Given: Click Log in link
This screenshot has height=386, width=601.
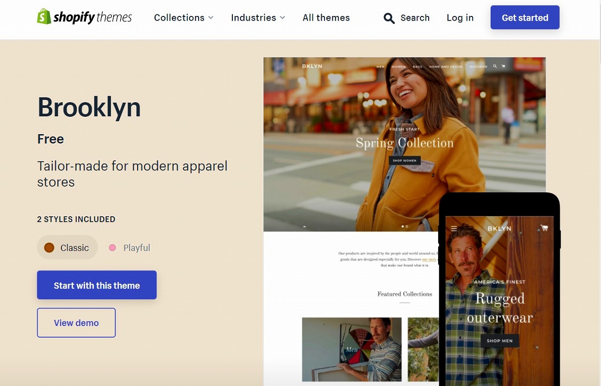Looking at the screenshot, I should point(460,18).
